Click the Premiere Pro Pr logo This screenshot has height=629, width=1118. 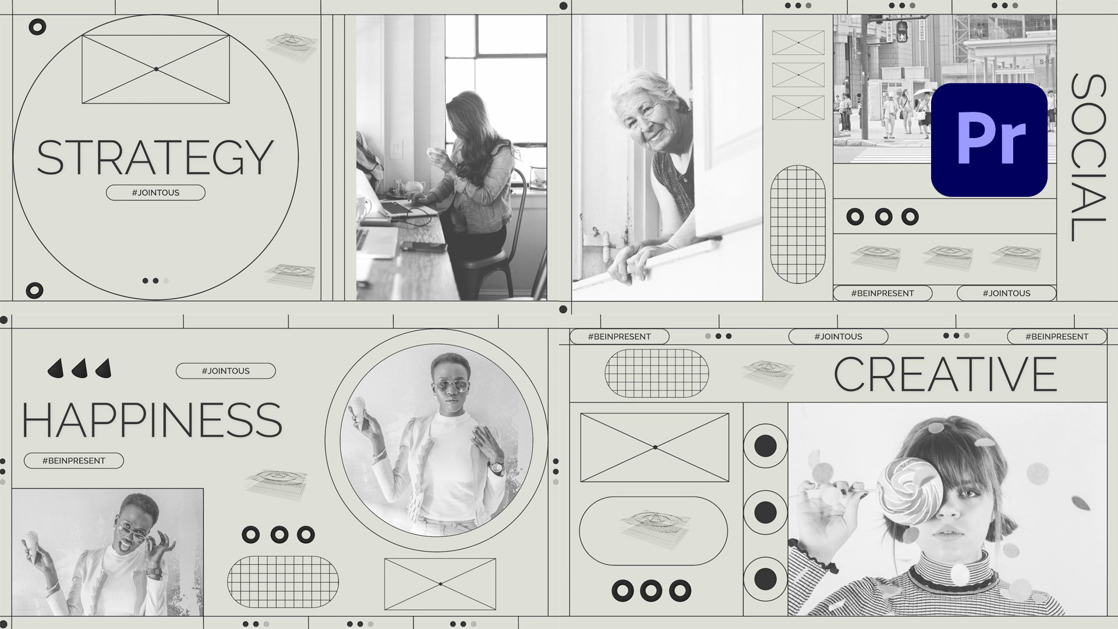989,140
